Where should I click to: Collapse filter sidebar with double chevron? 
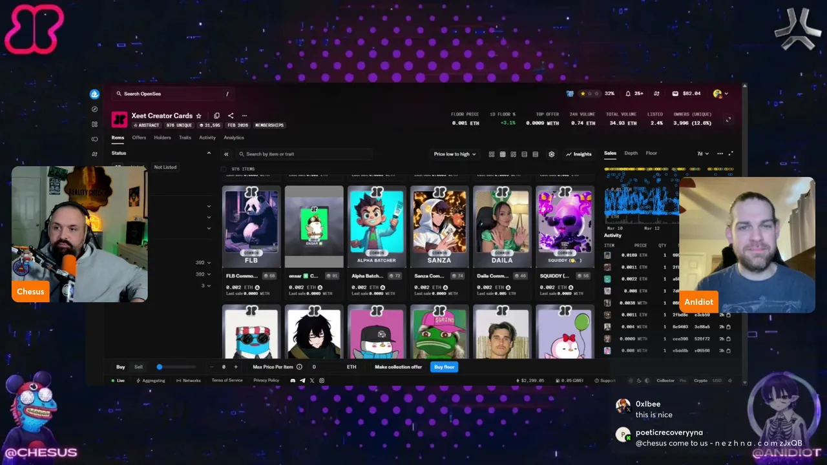click(x=226, y=154)
